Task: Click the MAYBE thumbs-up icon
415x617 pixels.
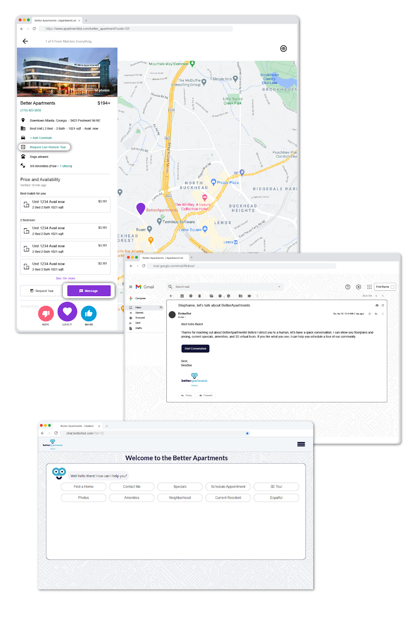Action: [89, 314]
